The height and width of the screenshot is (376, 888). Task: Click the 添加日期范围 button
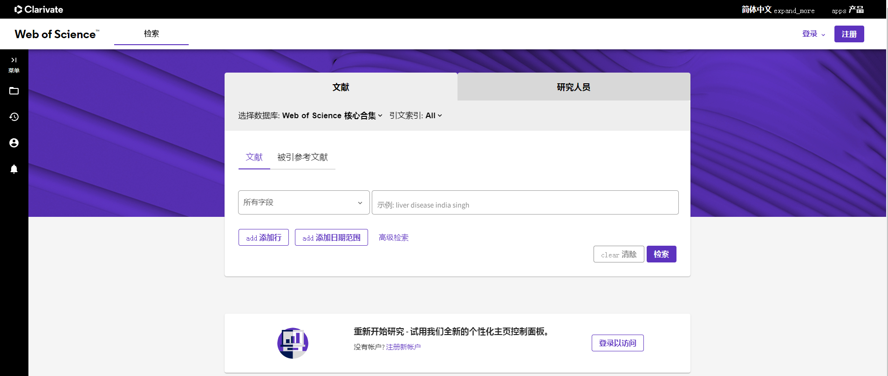pyautogui.click(x=331, y=237)
